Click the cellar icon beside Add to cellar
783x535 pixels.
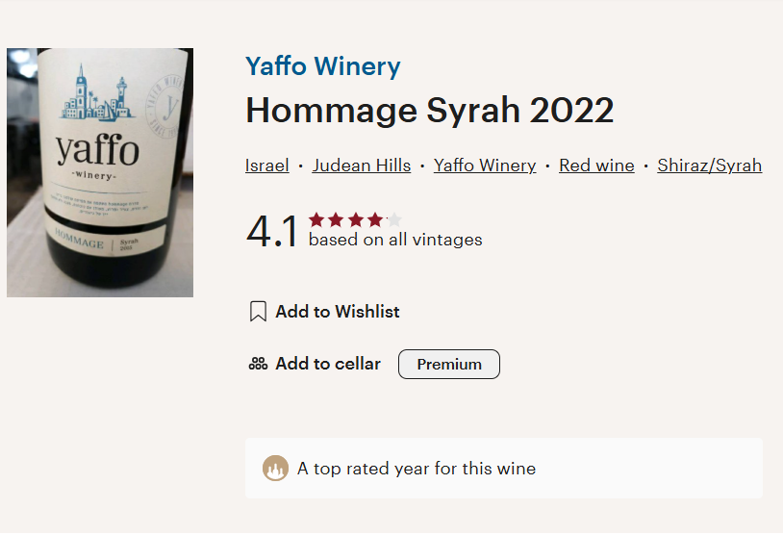point(258,364)
